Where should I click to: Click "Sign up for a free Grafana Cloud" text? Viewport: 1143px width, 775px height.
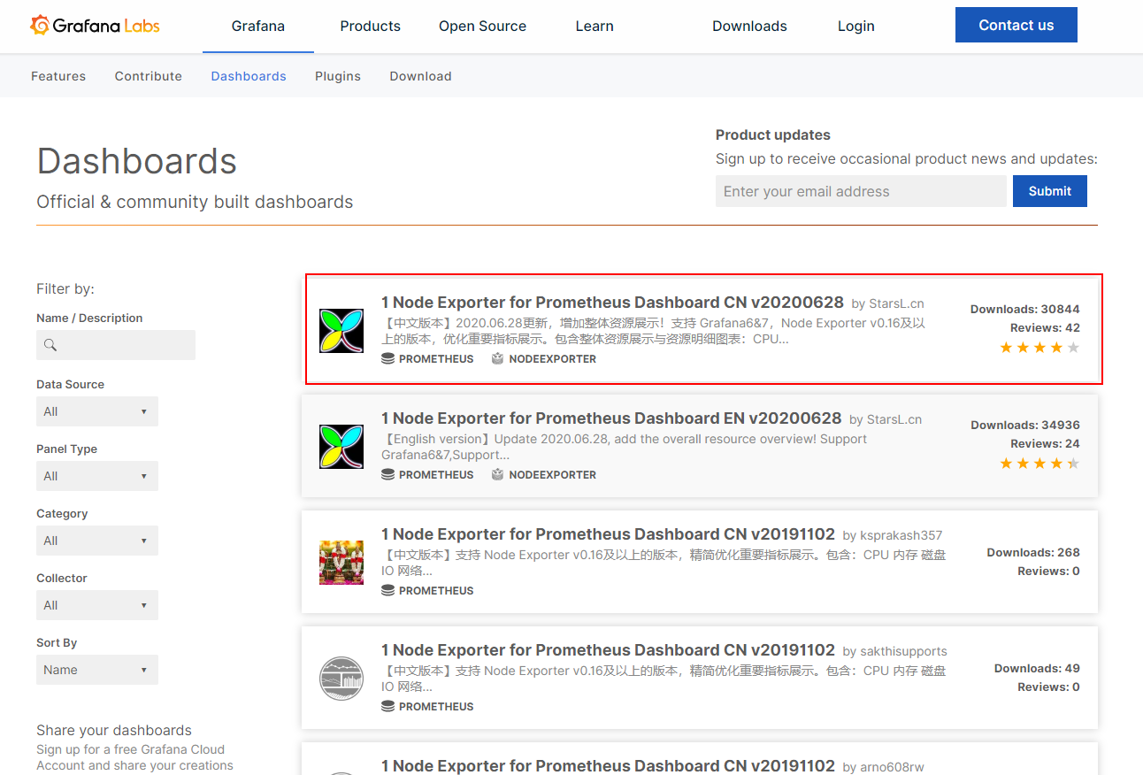point(131,749)
